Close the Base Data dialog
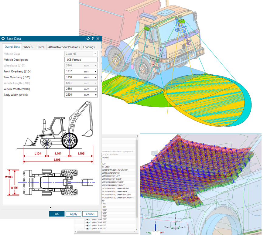267x235 pixels. coord(98,39)
